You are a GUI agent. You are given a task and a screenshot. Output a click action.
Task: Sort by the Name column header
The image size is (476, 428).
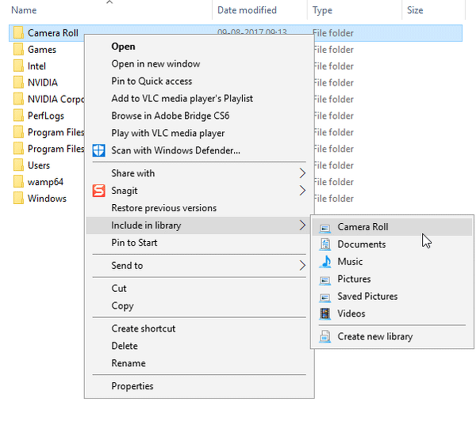tap(24, 10)
